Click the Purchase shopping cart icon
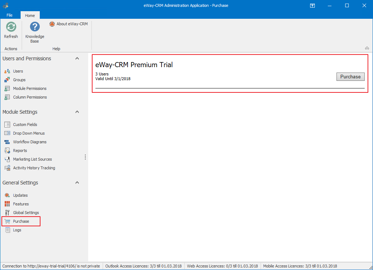This screenshot has height=270, width=373. coord(7,221)
